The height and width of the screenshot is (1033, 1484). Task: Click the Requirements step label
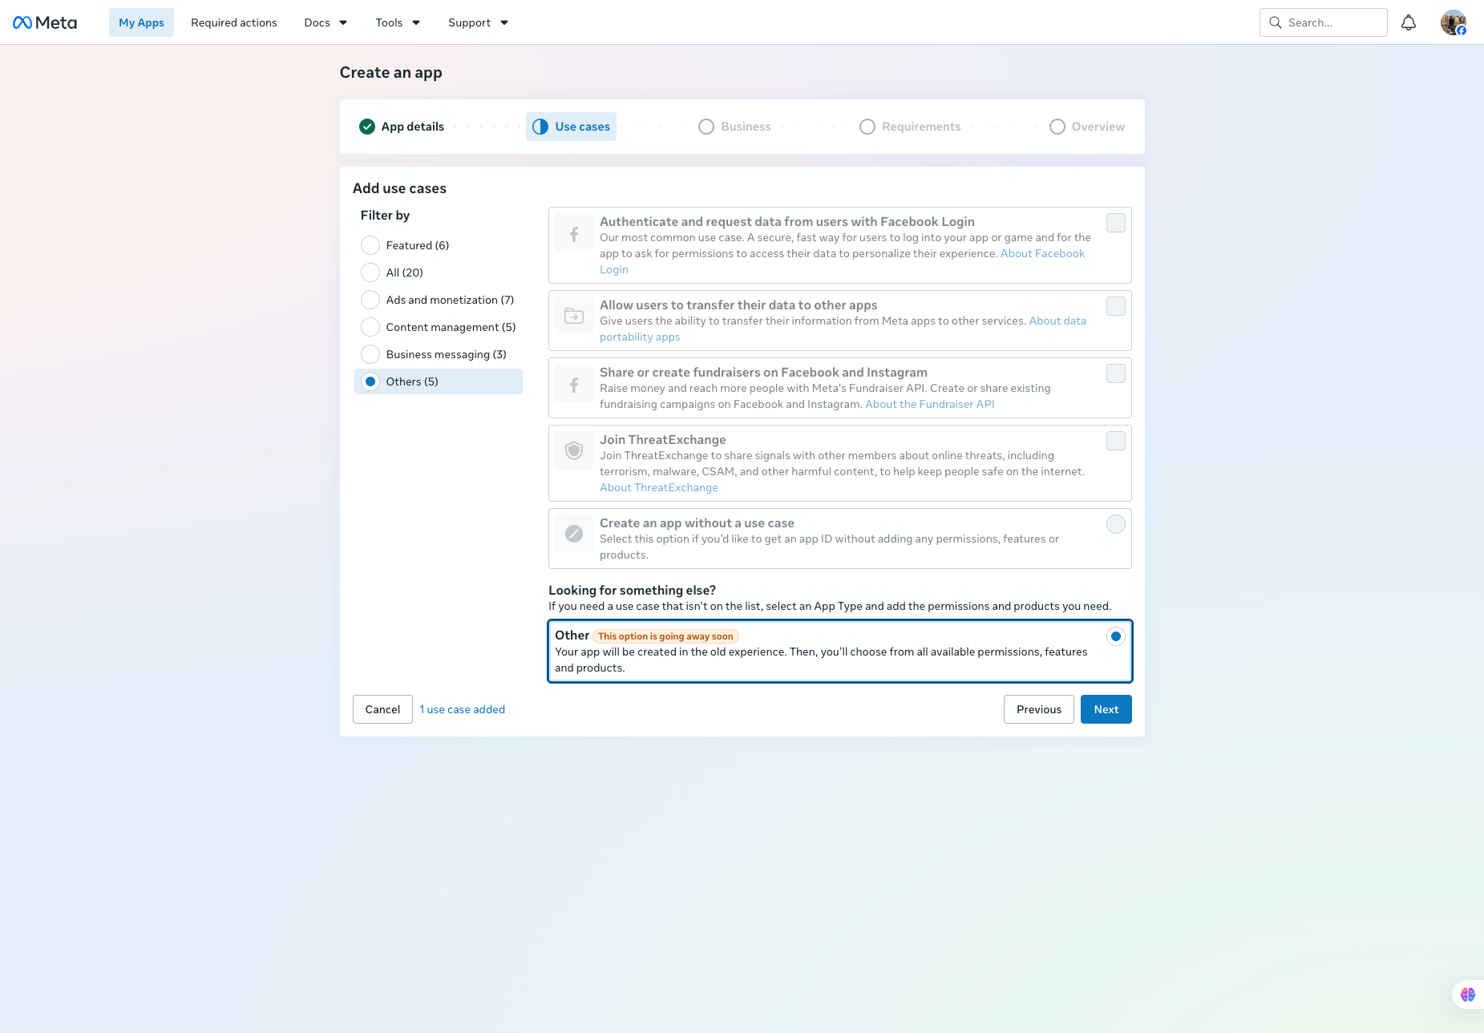921,127
